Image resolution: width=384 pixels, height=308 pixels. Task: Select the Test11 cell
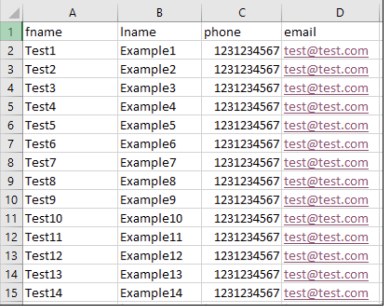pyautogui.click(x=71, y=237)
